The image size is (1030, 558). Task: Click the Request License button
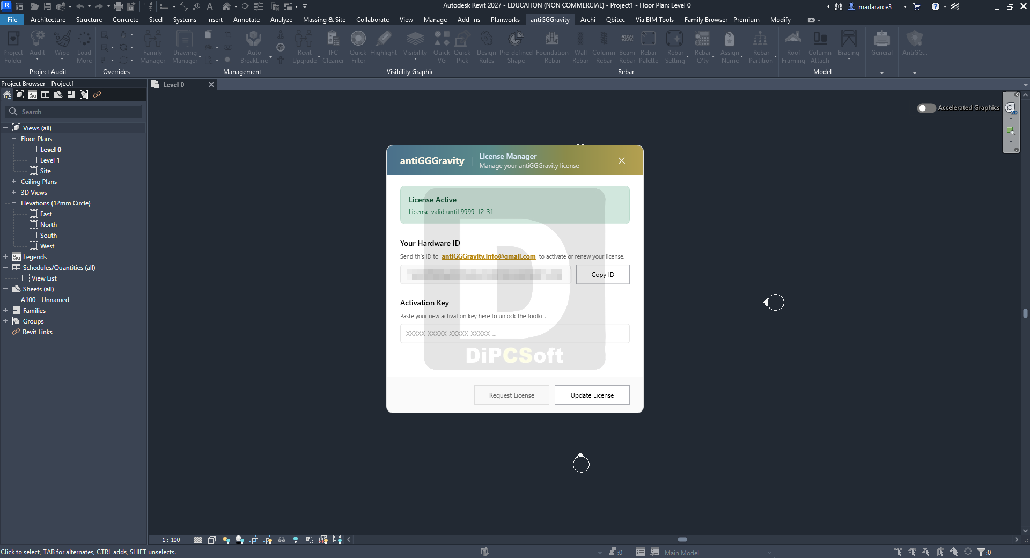point(511,395)
